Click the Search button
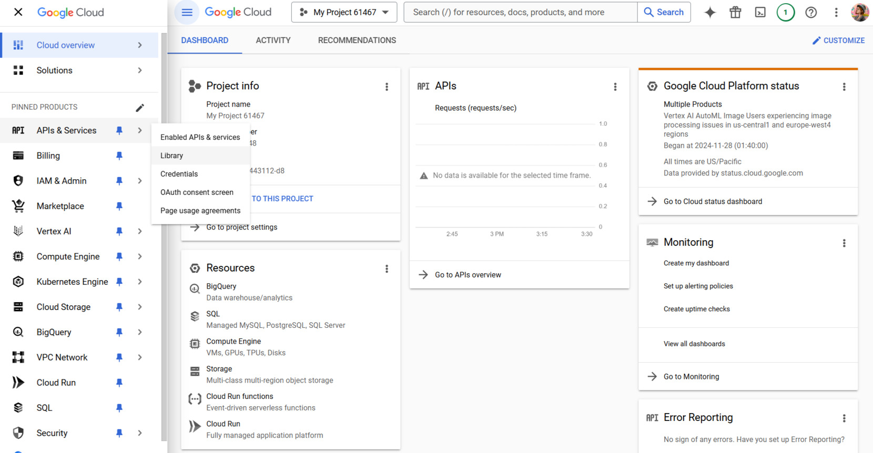Viewport: 873px width, 453px height. [x=664, y=12]
